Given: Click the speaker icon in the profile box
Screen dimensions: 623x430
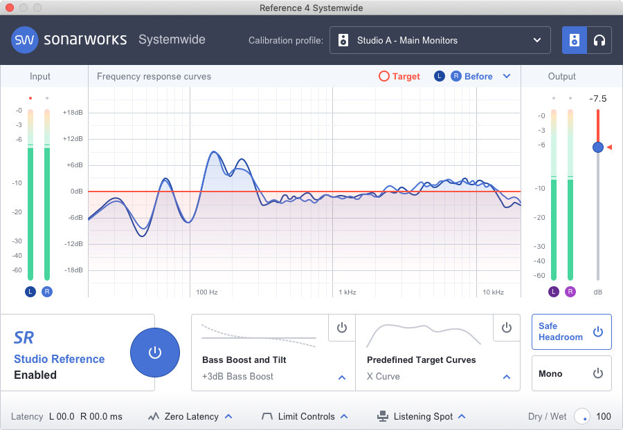Looking at the screenshot, I should click(343, 40).
